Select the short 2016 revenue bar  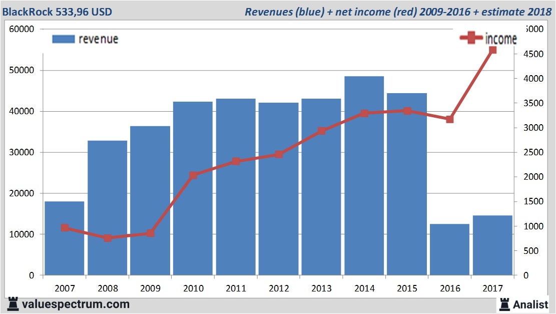[449, 249]
